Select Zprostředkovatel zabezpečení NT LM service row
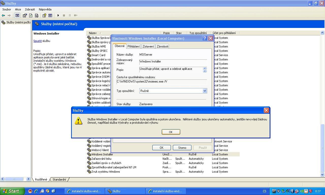325x195 pixels. pyautogui.click(x=163, y=167)
